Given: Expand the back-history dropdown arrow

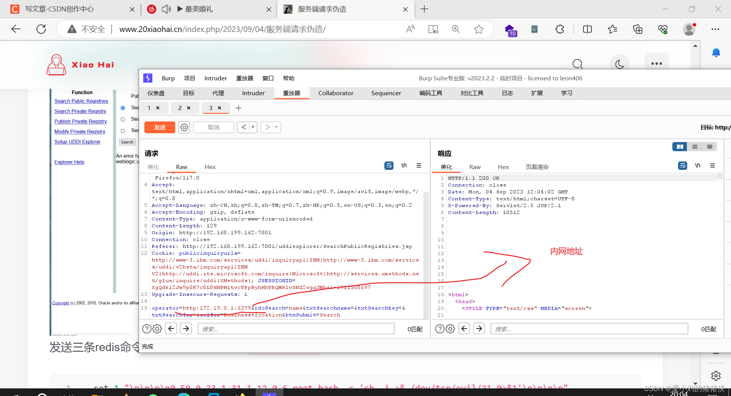Looking at the screenshot, I should click(253, 127).
